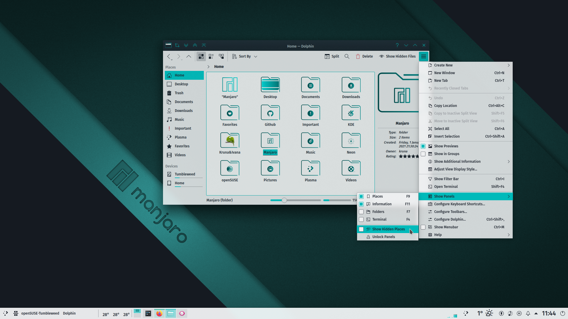Enable Show in Groups
Image resolution: width=568 pixels, height=319 pixels.
[x=423, y=154]
